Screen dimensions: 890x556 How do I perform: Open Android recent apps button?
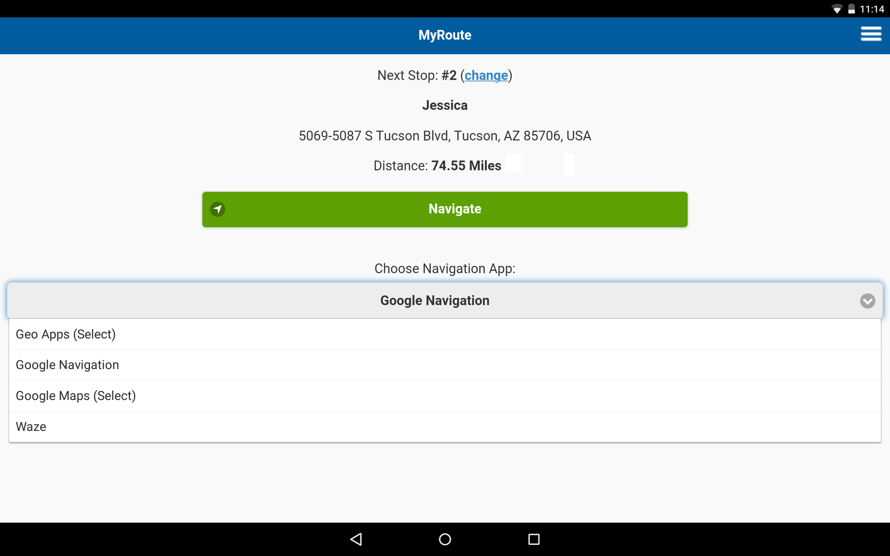tap(534, 539)
